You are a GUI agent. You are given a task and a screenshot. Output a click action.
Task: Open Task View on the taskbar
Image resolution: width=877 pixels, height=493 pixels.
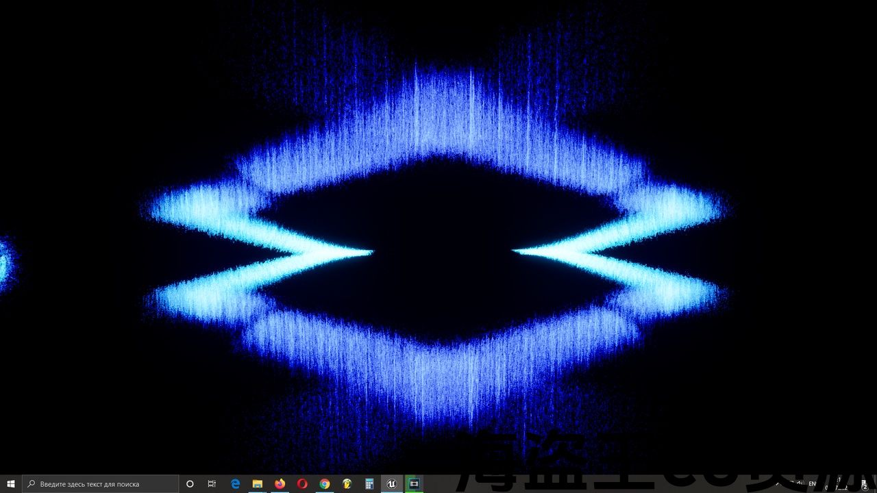(212, 483)
